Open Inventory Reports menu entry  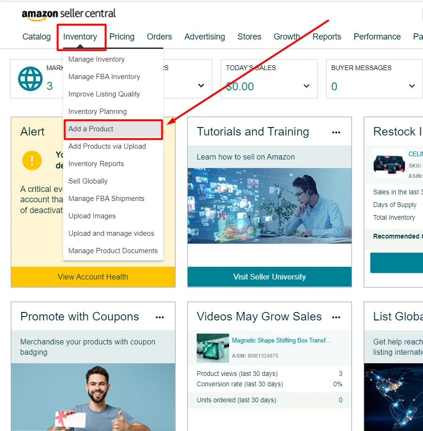(x=113, y=164)
